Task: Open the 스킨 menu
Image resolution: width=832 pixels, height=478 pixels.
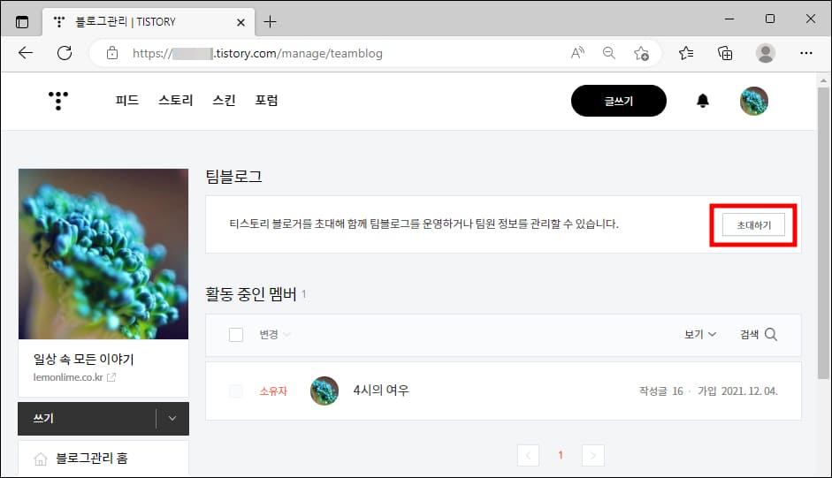Action: 224,100
